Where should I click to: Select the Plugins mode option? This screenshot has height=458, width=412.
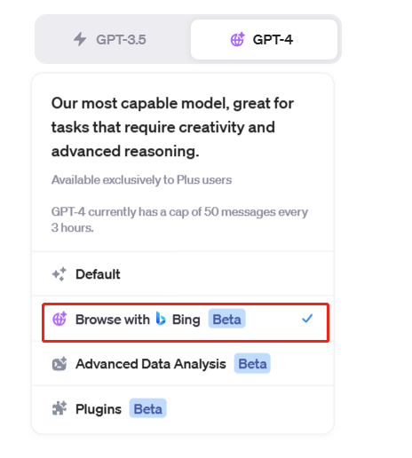pos(183,409)
